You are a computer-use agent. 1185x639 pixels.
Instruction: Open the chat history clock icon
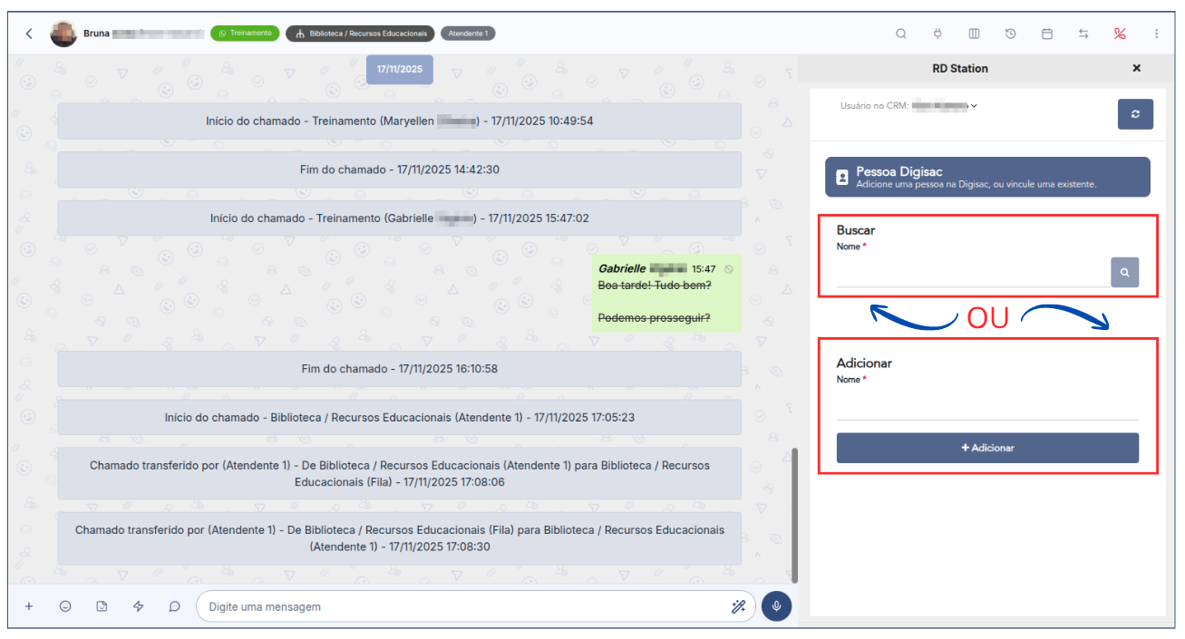pos(1010,34)
